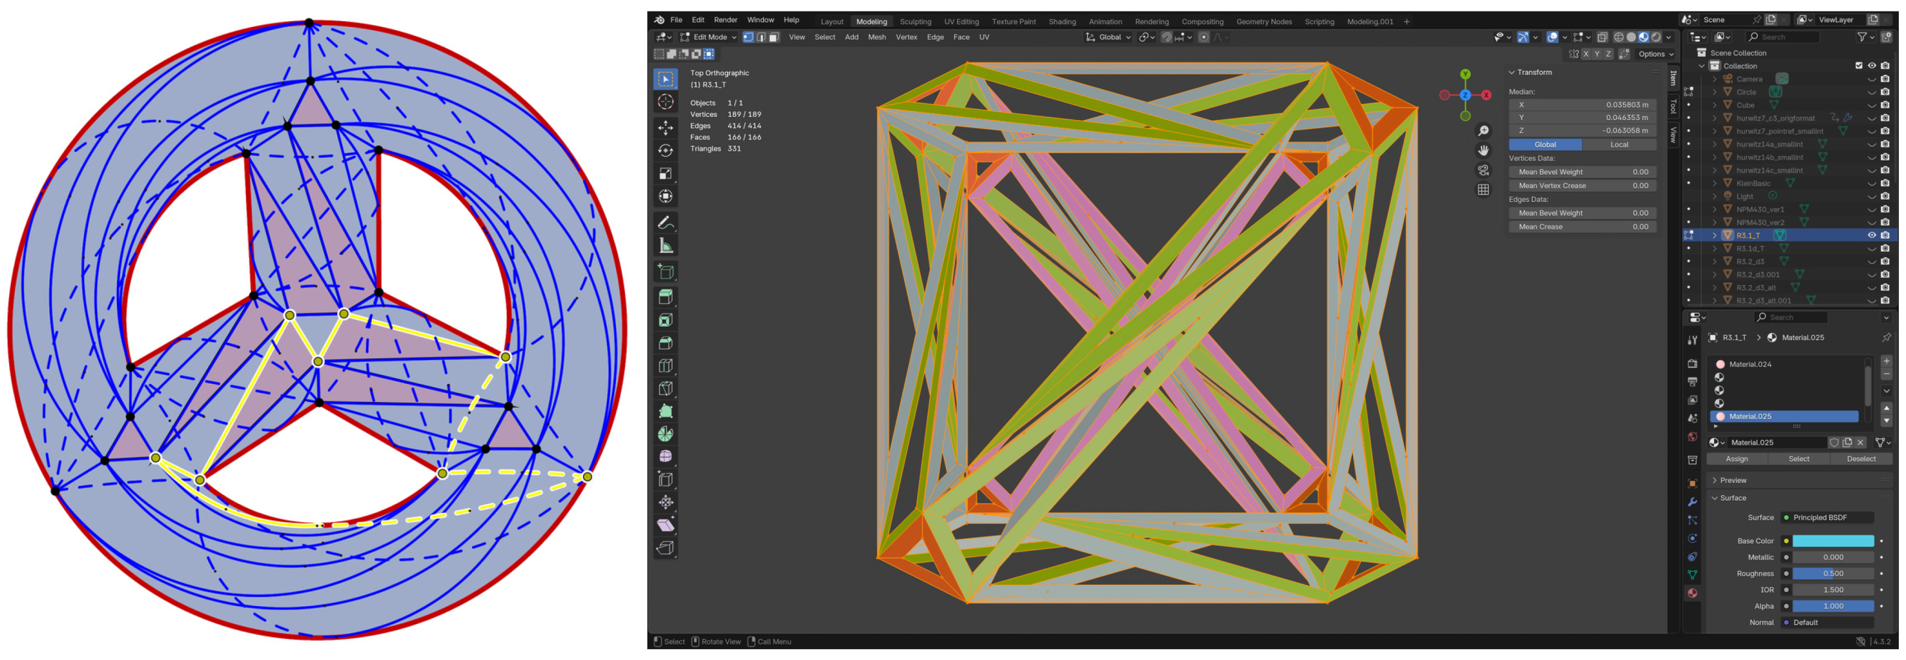Select the Move tool in the viewport toolbar
This screenshot has height=660, width=1906.
[665, 127]
